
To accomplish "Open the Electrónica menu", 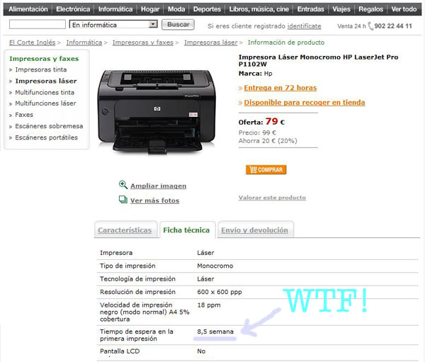I will click(73, 9).
